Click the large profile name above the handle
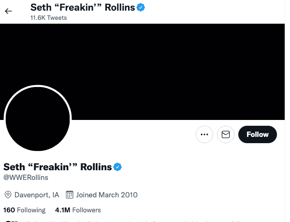 coord(58,167)
